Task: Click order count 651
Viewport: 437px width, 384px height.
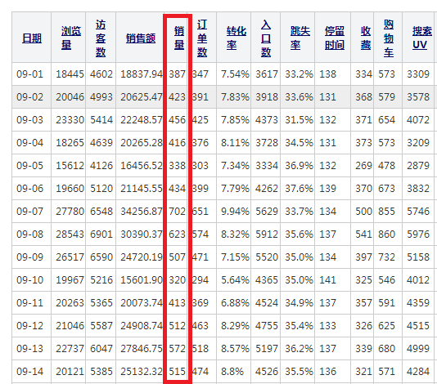Action: pyautogui.click(x=200, y=211)
